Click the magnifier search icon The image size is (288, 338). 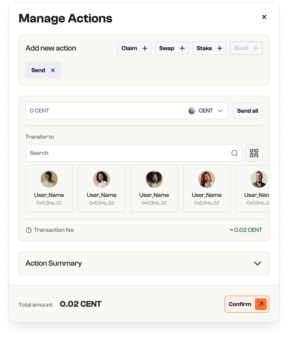pos(235,153)
